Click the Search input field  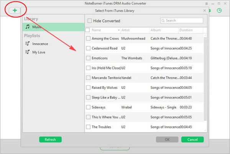[182, 21]
